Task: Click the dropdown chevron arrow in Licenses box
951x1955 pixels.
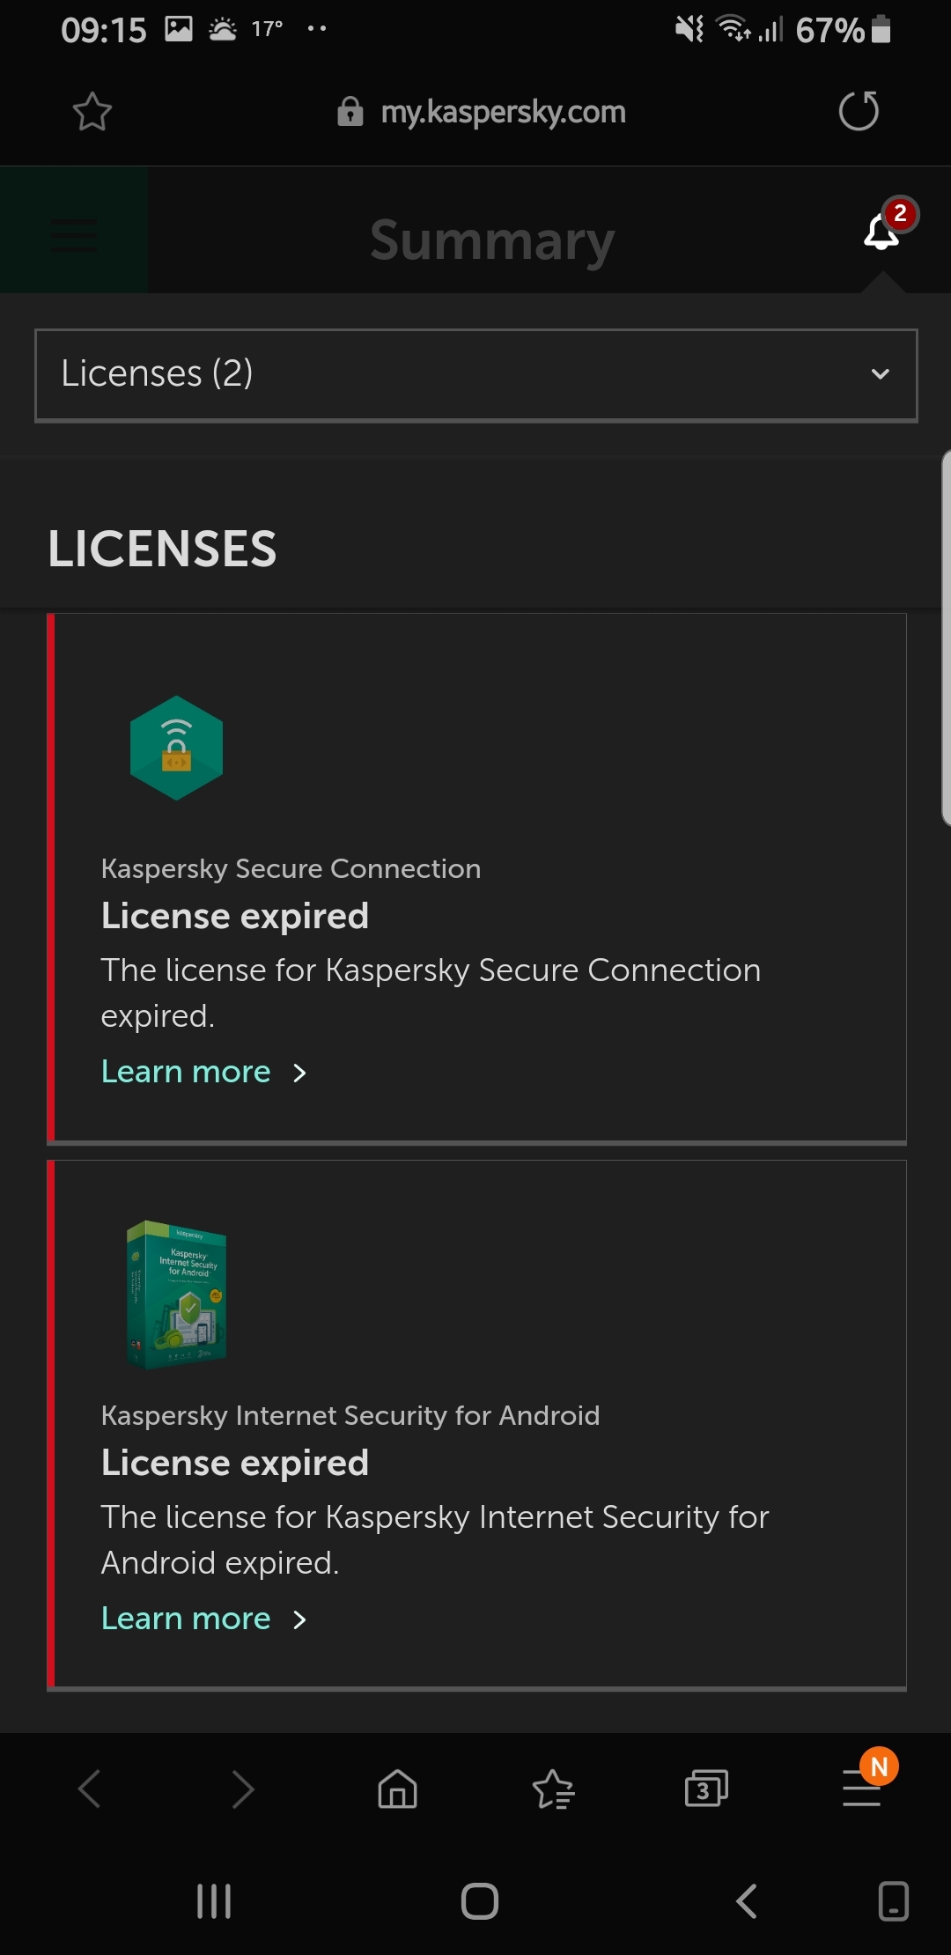Action: pyautogui.click(x=880, y=374)
